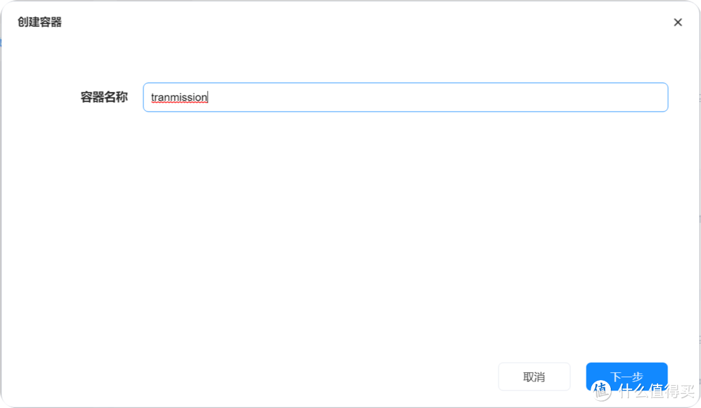Place cursor at end of tranmission text

[208, 97]
